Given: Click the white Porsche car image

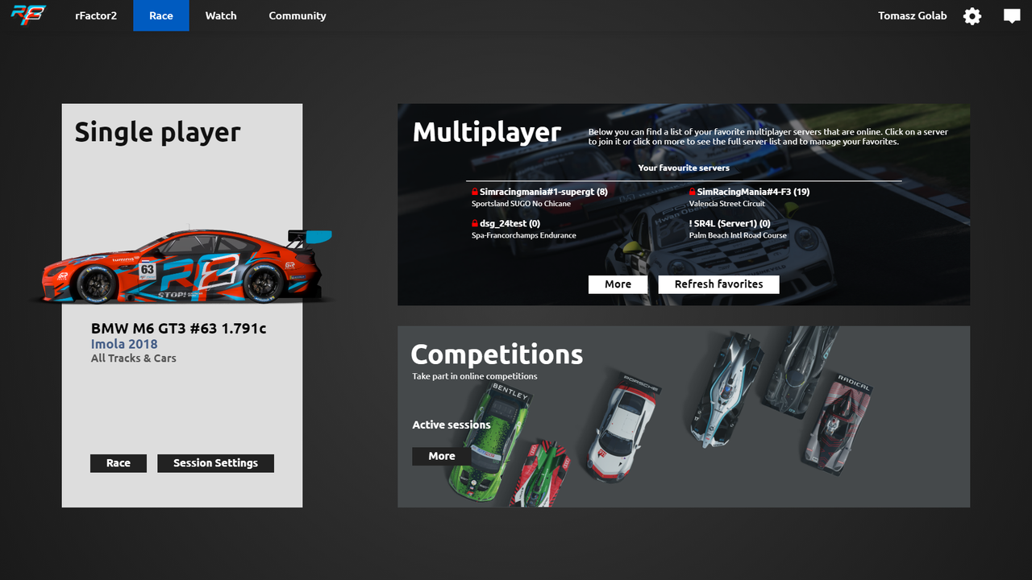Looking at the screenshot, I should [625, 427].
